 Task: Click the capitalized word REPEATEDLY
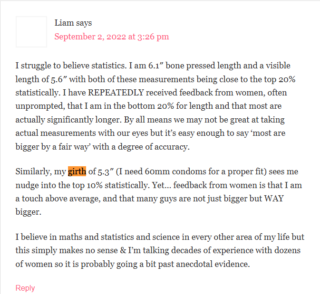pos(116,93)
